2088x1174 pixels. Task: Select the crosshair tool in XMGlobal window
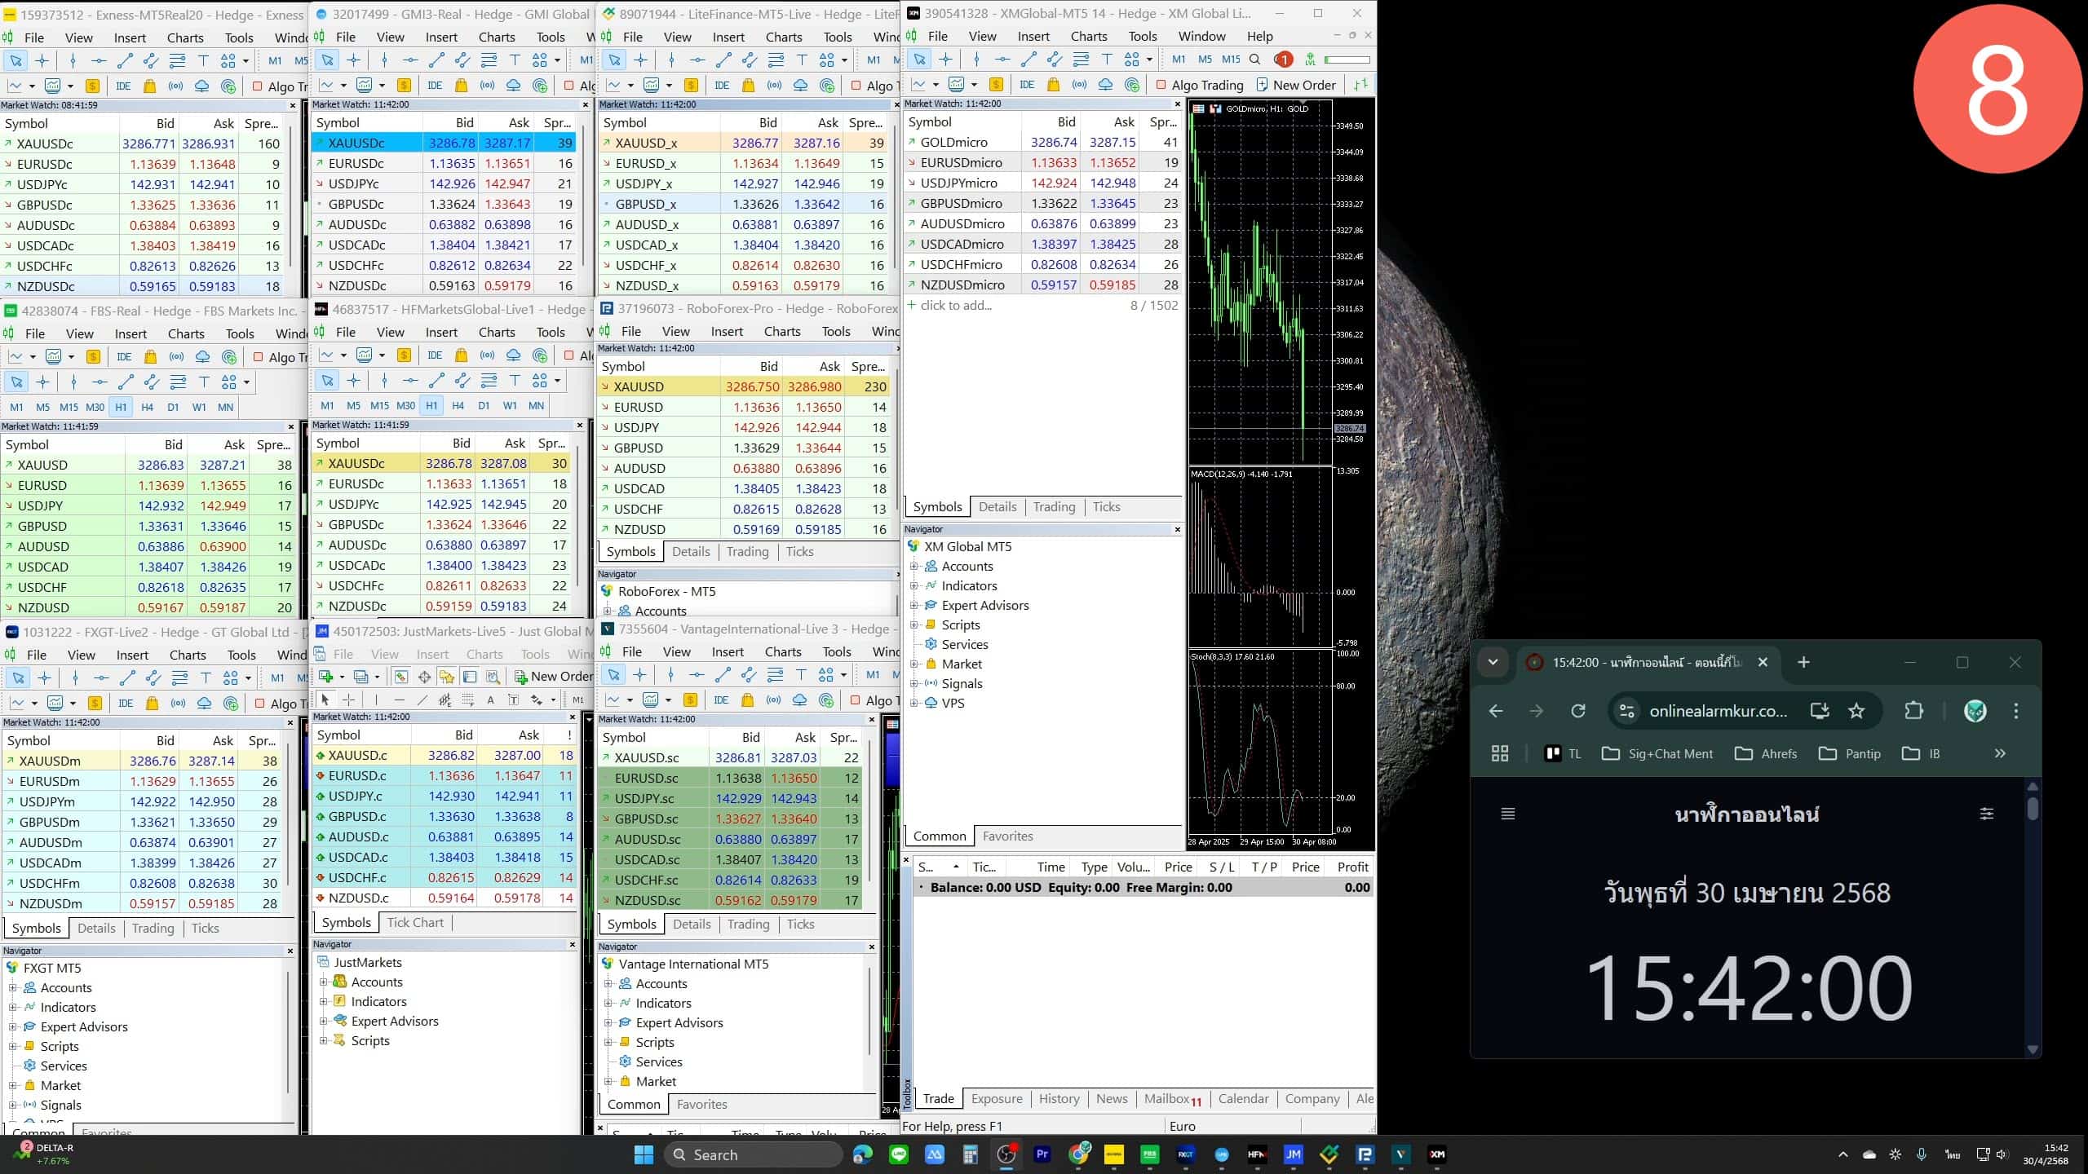(945, 60)
